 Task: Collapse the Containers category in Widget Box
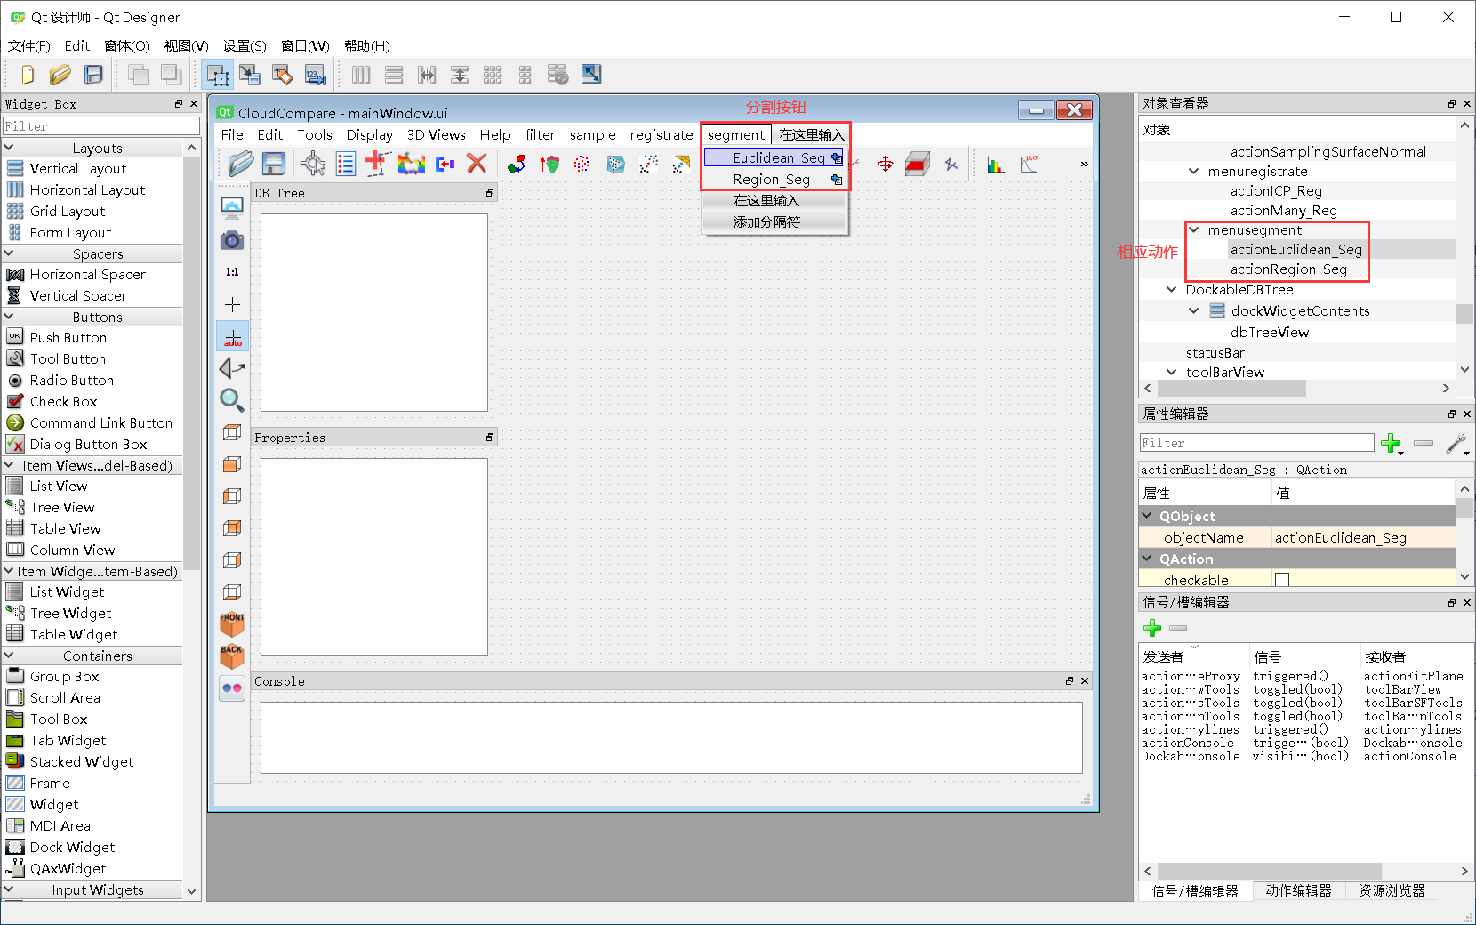coord(9,656)
